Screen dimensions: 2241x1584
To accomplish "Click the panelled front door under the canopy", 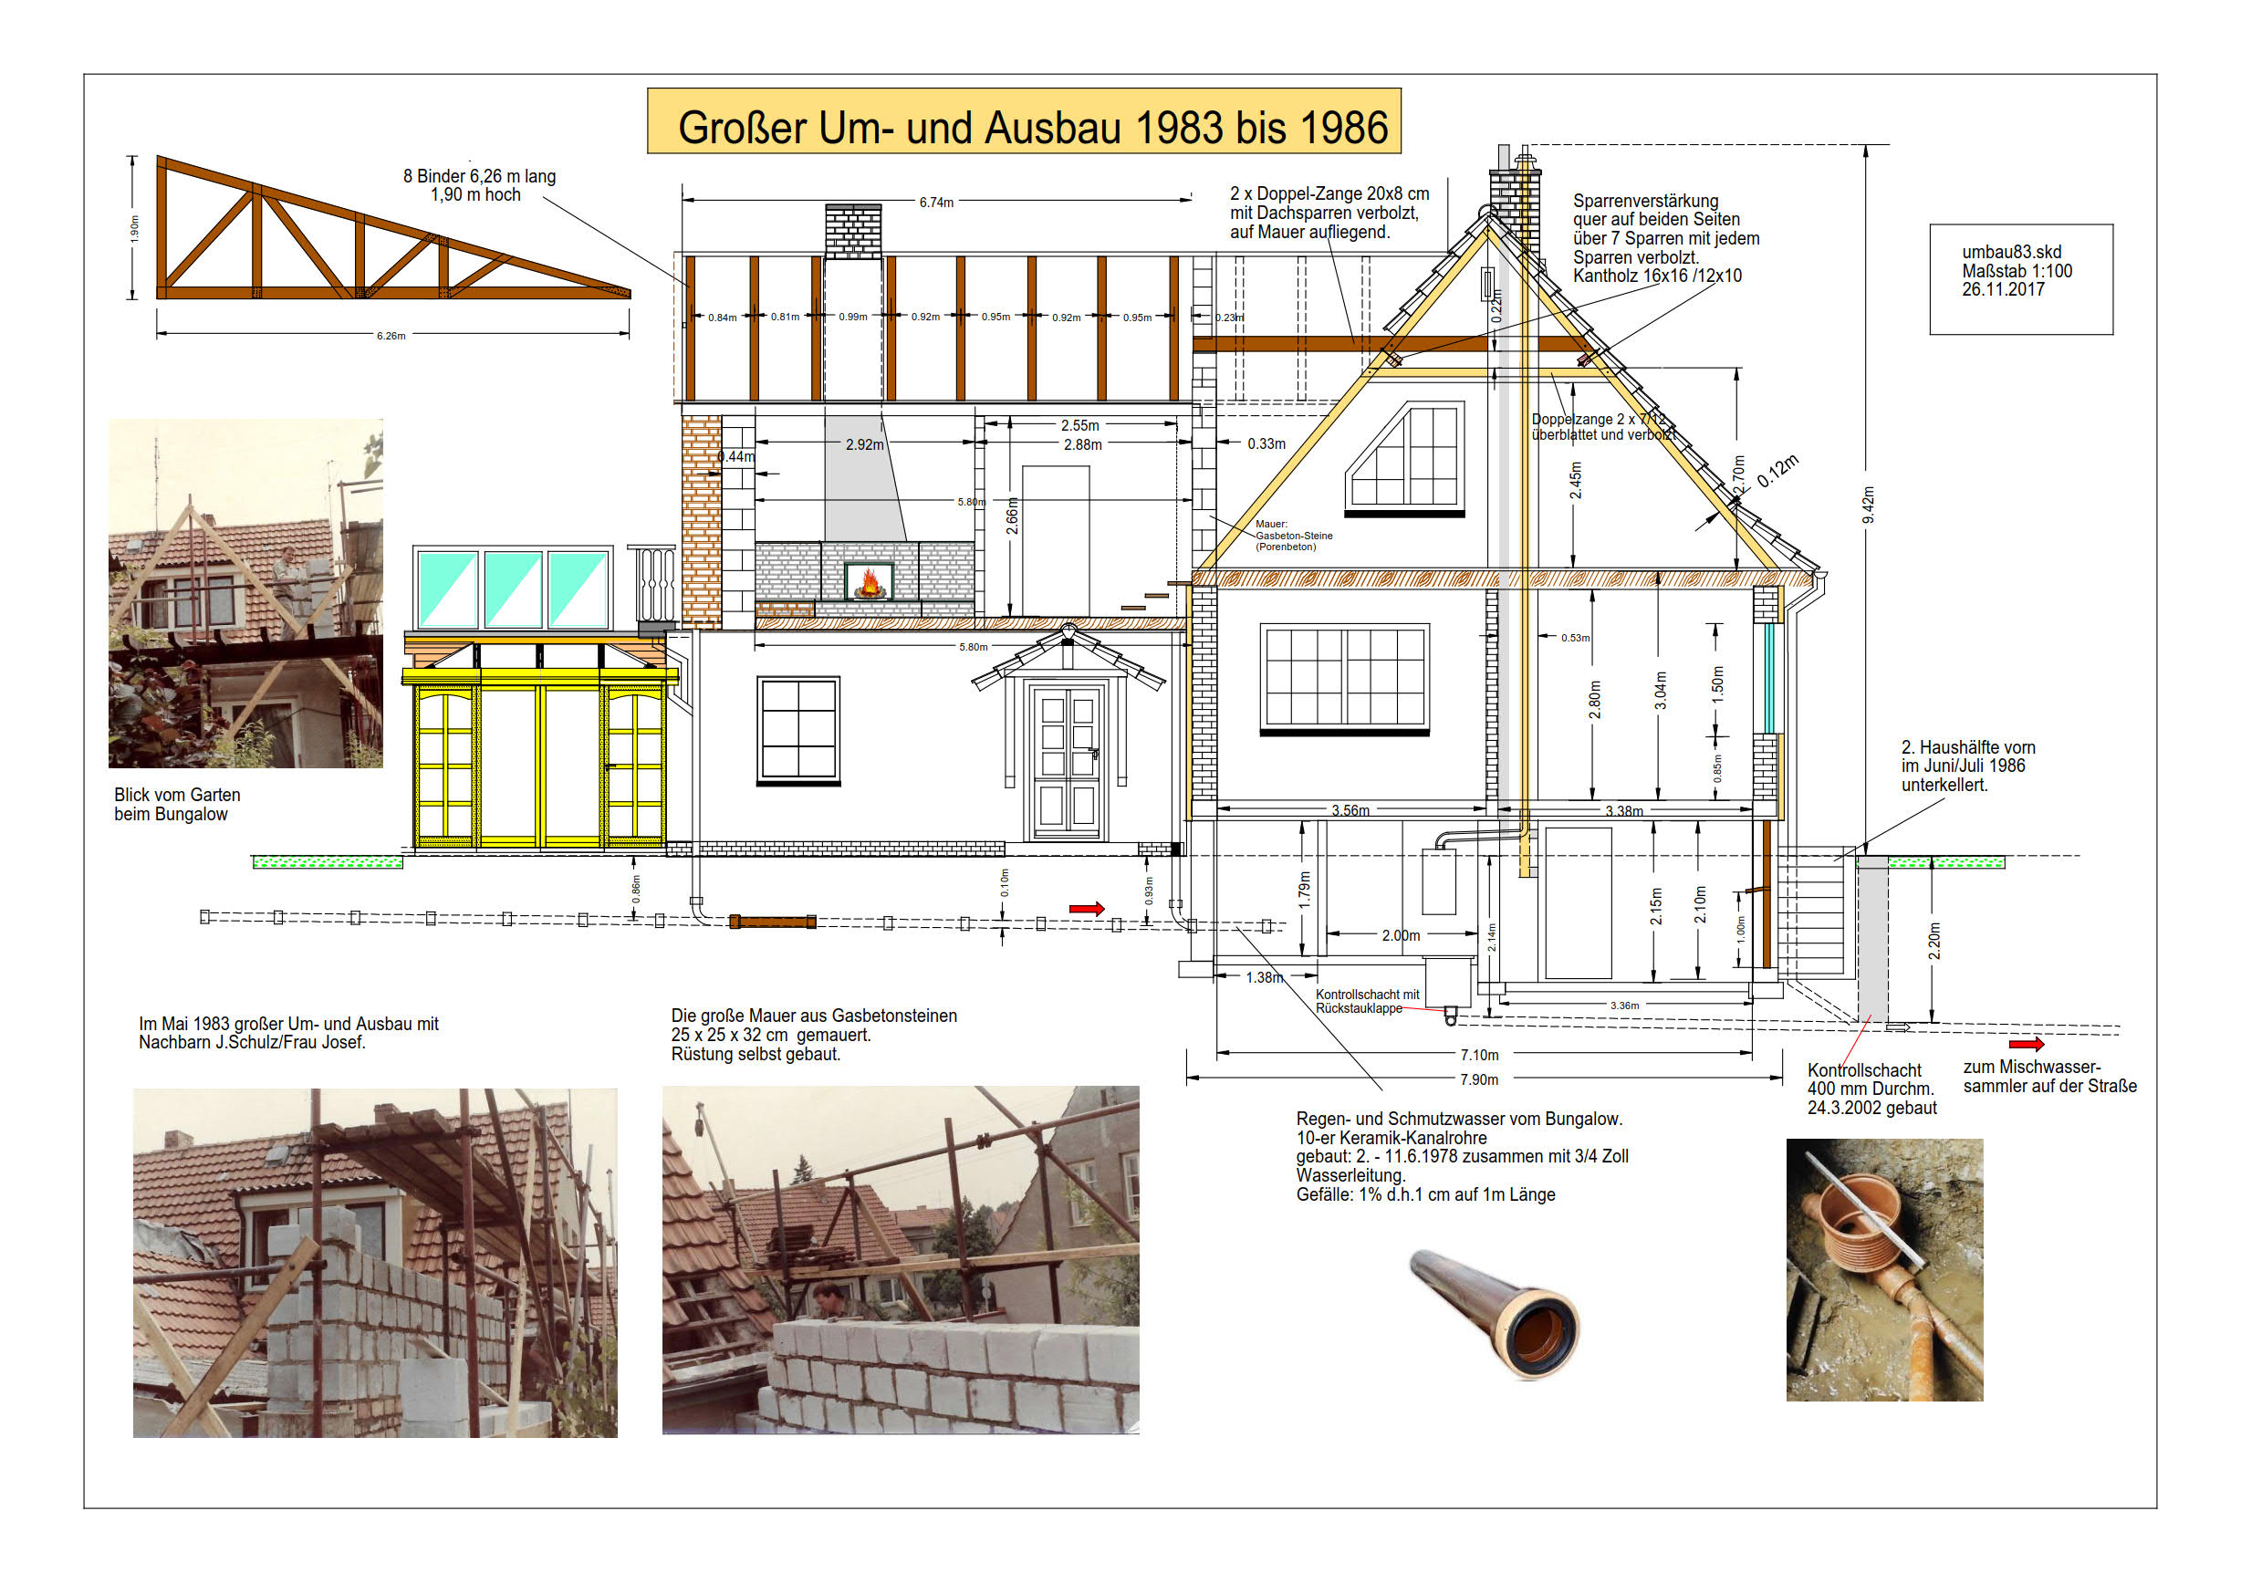I will 1067,762.
